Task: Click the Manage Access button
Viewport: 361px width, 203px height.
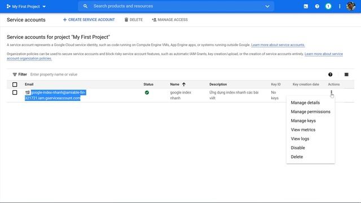Action: (170, 20)
